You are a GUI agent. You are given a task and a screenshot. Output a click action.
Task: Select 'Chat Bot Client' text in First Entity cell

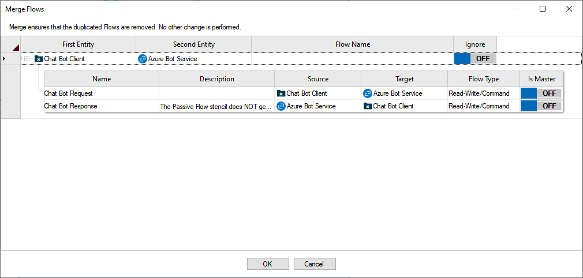pyautogui.click(x=64, y=59)
